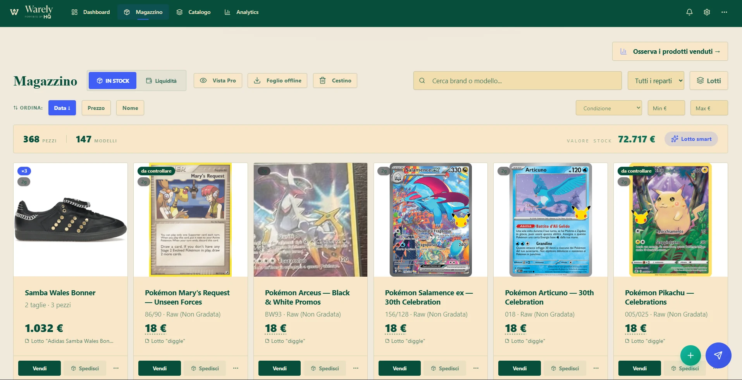Click Spedisci on Salamence ex card
Viewport: 742px width, 380px height.
(445, 368)
